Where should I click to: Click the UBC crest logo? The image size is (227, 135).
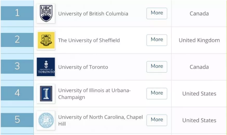pos(46,14)
